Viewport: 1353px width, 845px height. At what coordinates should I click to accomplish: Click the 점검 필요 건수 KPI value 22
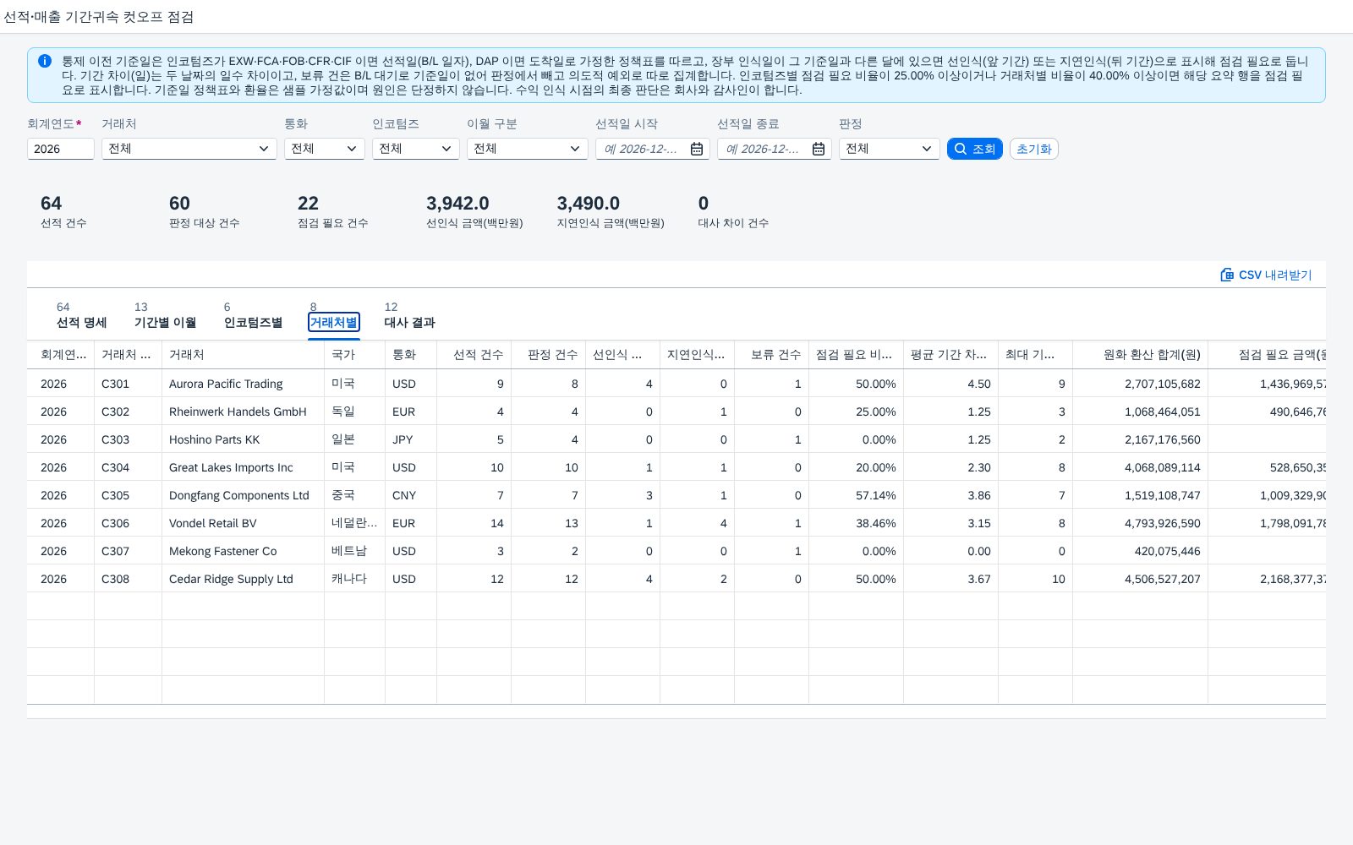click(308, 204)
